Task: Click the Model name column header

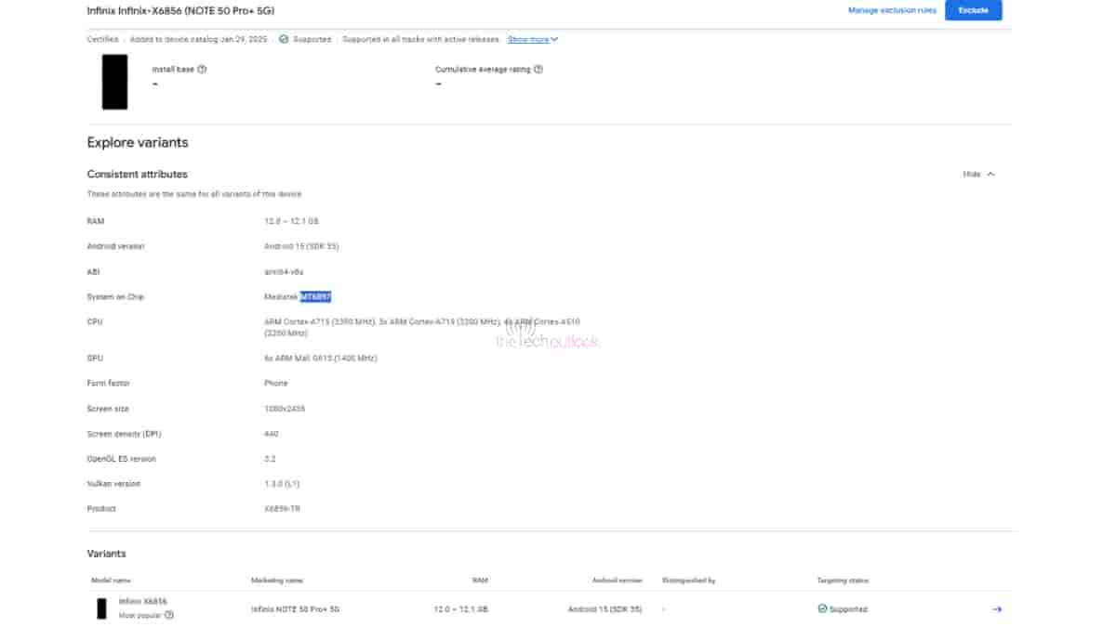Action: [x=113, y=580]
